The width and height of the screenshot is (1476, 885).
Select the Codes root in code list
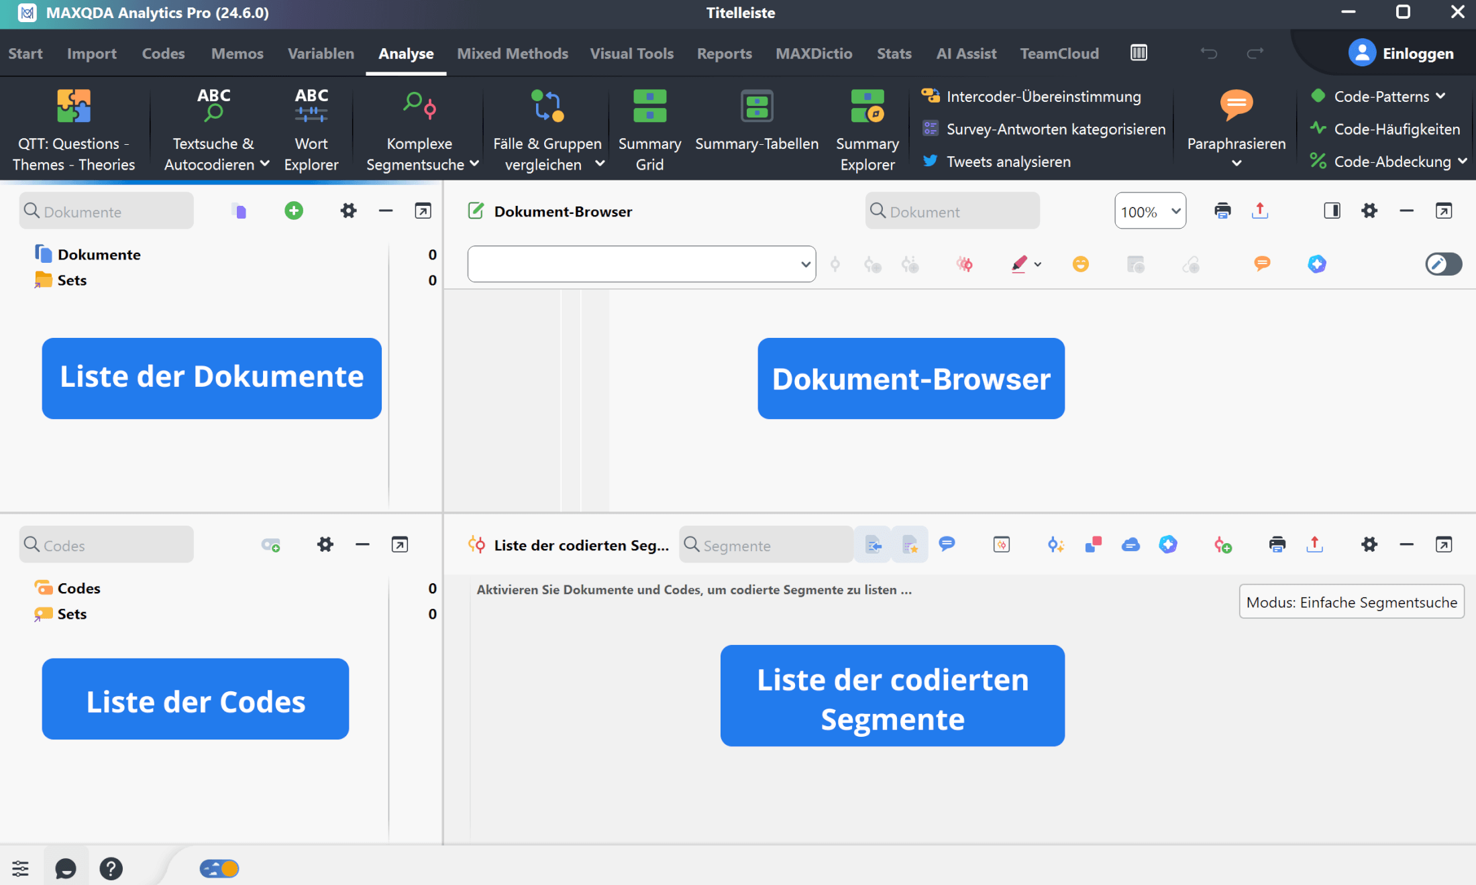78,588
